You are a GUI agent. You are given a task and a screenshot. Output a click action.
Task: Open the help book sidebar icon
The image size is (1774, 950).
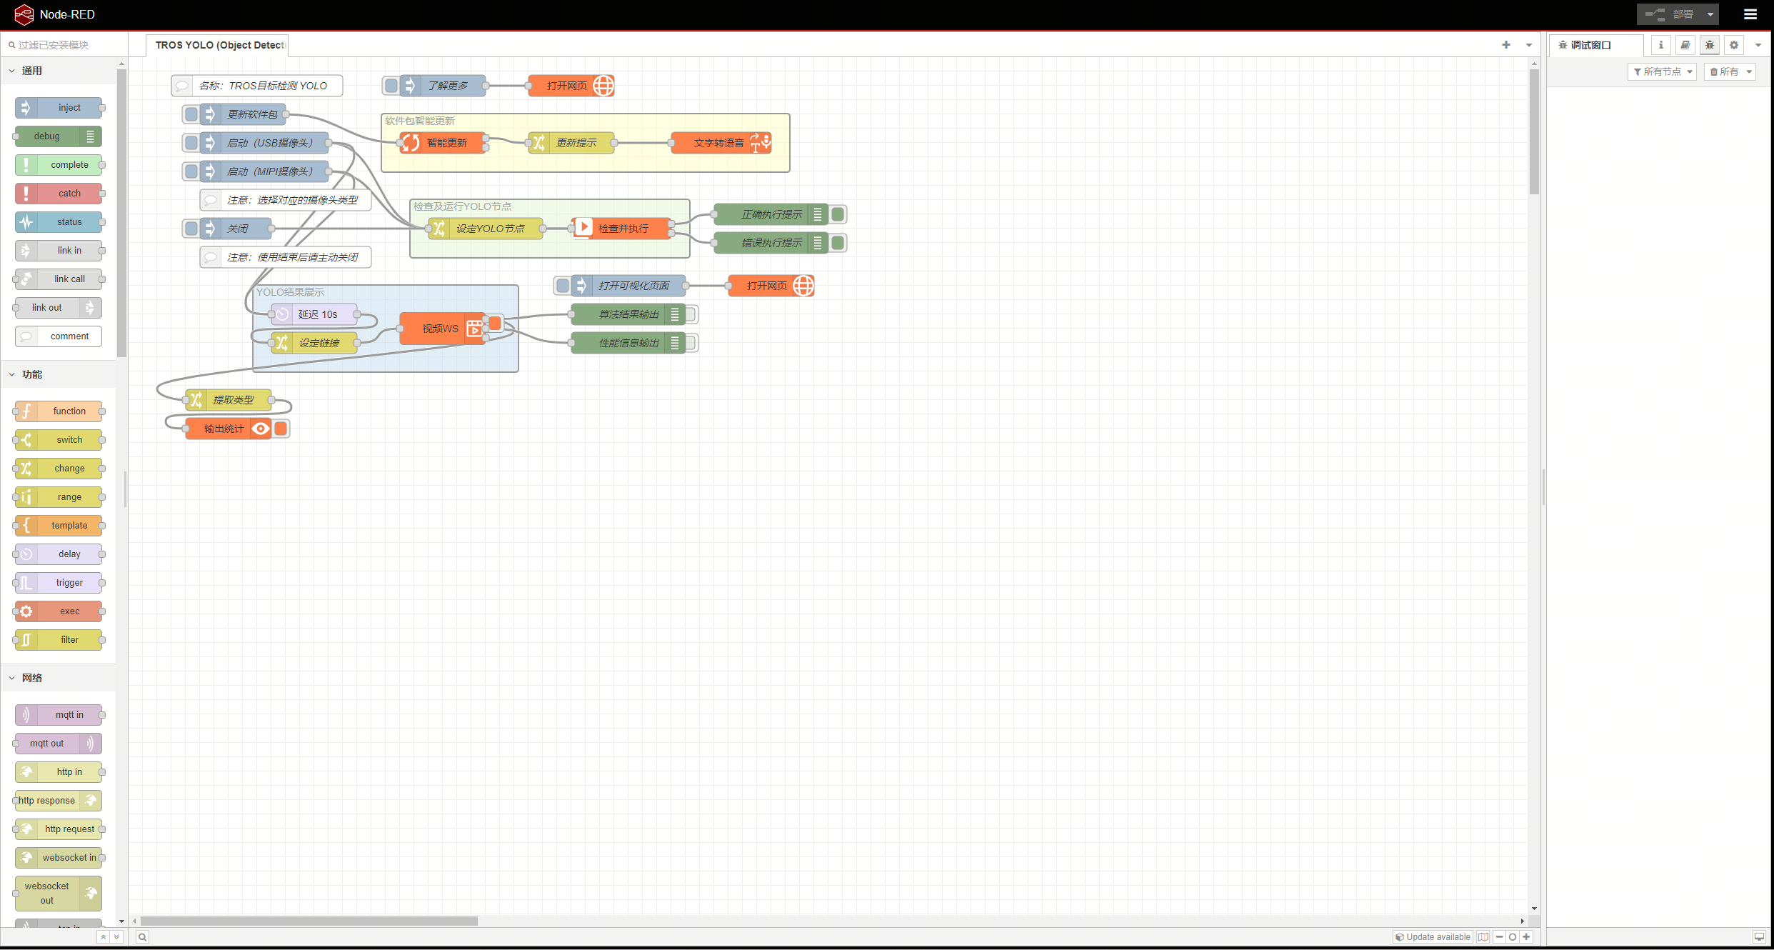1685,45
